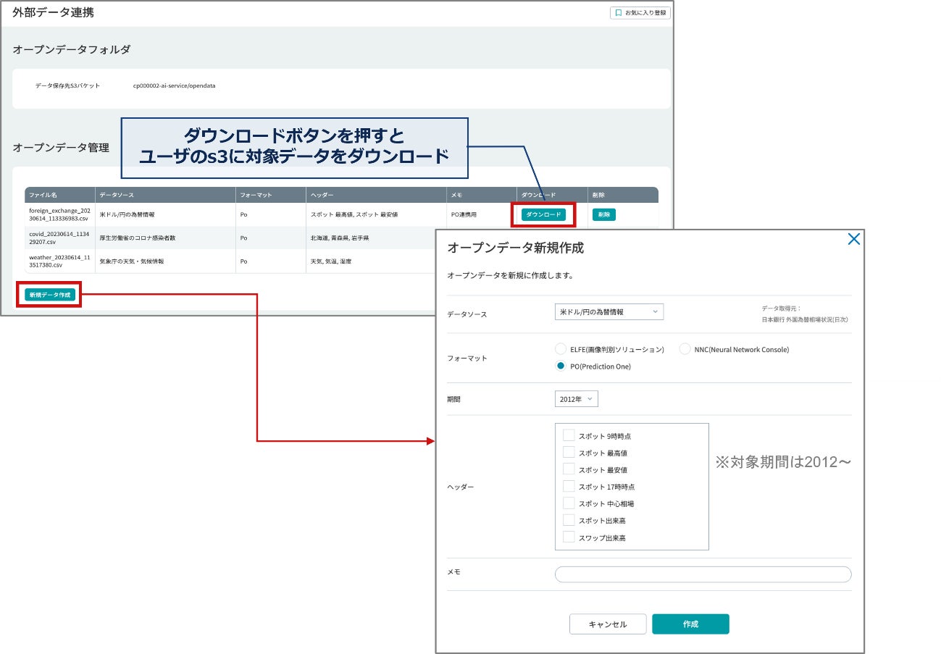Select the NNC(Neural Network Console) format option
Viewport: 941px width, 654px height.
coord(685,349)
